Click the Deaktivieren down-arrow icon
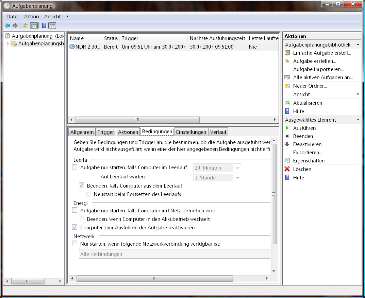365x298 pixels. pyautogui.click(x=287, y=144)
